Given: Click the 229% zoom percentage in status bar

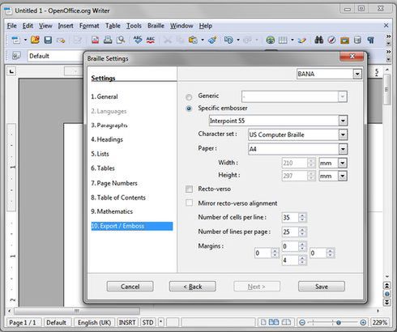Looking at the screenshot, I should click(380, 322).
